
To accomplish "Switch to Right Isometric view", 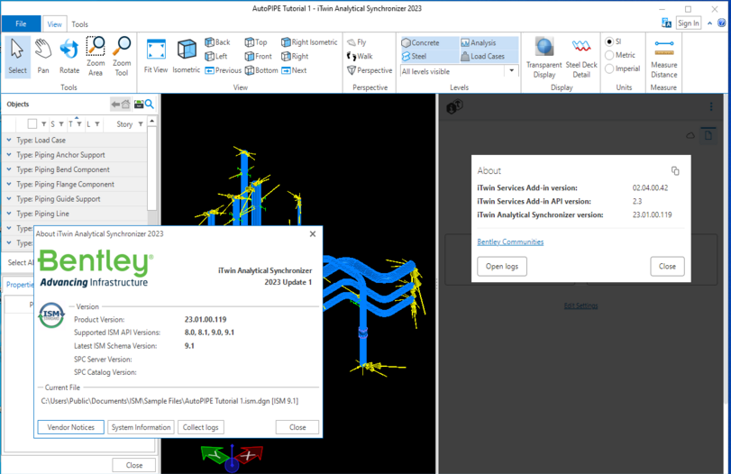I will coord(309,42).
